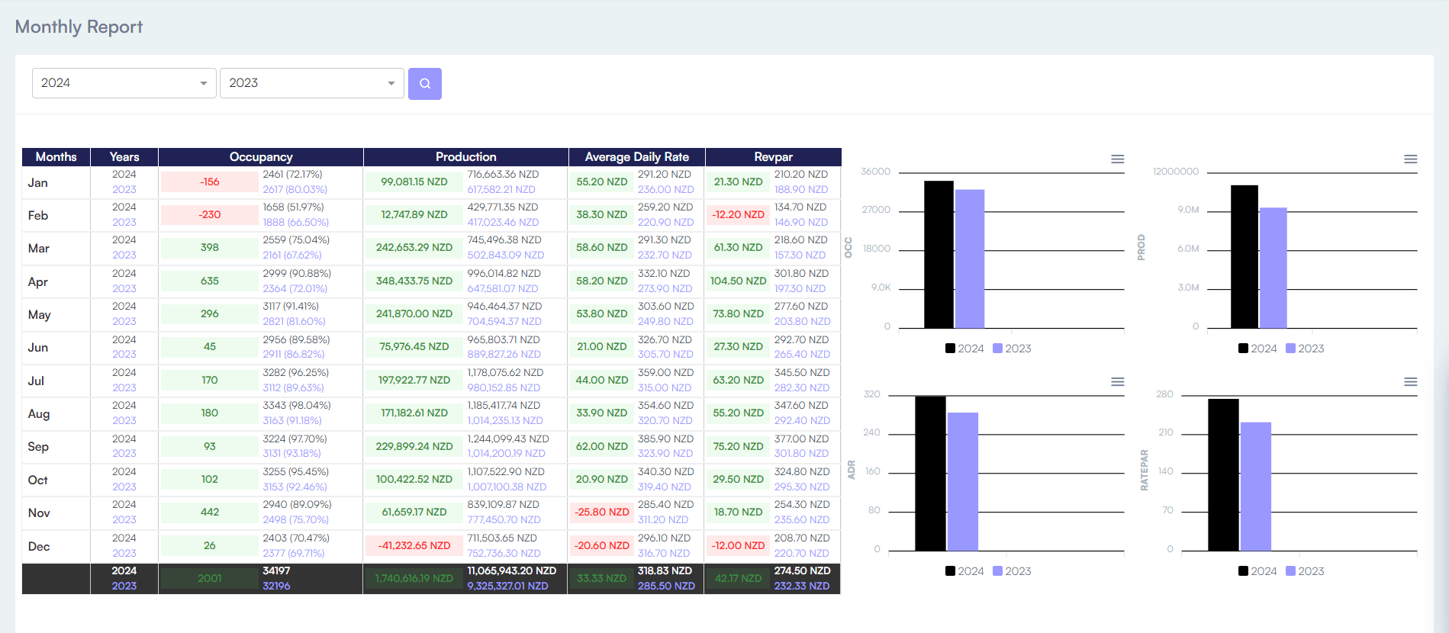Open the 2023 comparison year dropdown
Screen dimensions: 1449x633
click(x=311, y=83)
